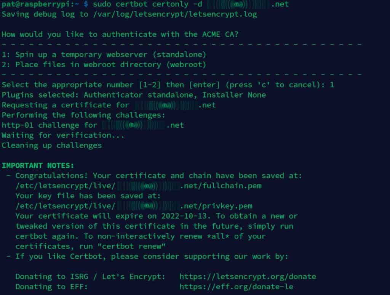Click the Cleaning up challenges line
The image size is (390, 295).
pyautogui.click(x=52, y=145)
